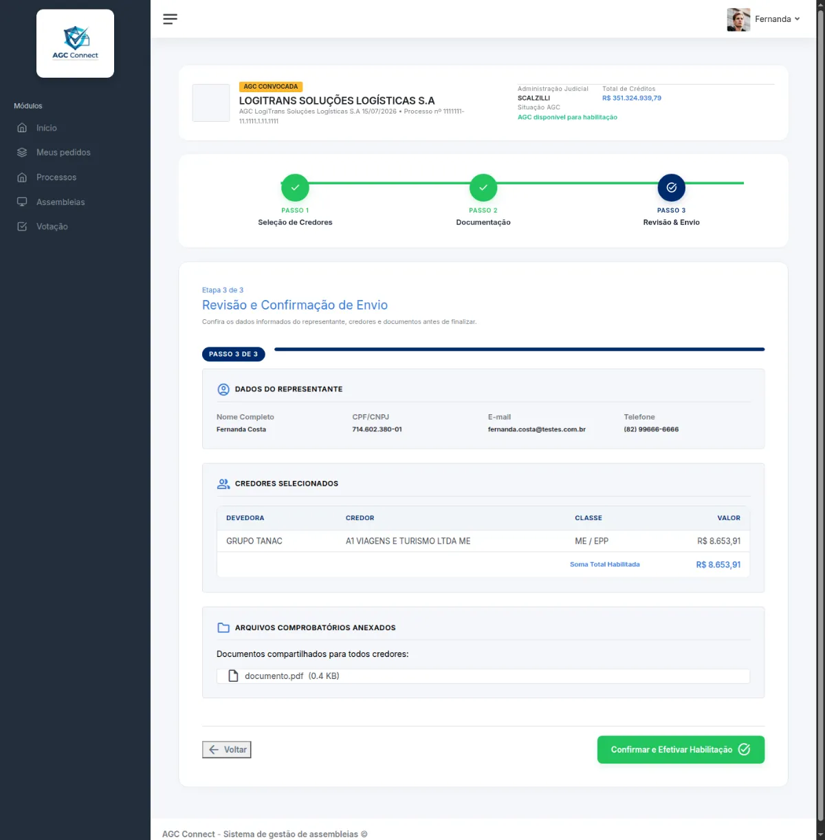Click the Revisão & Envio step label

click(672, 222)
